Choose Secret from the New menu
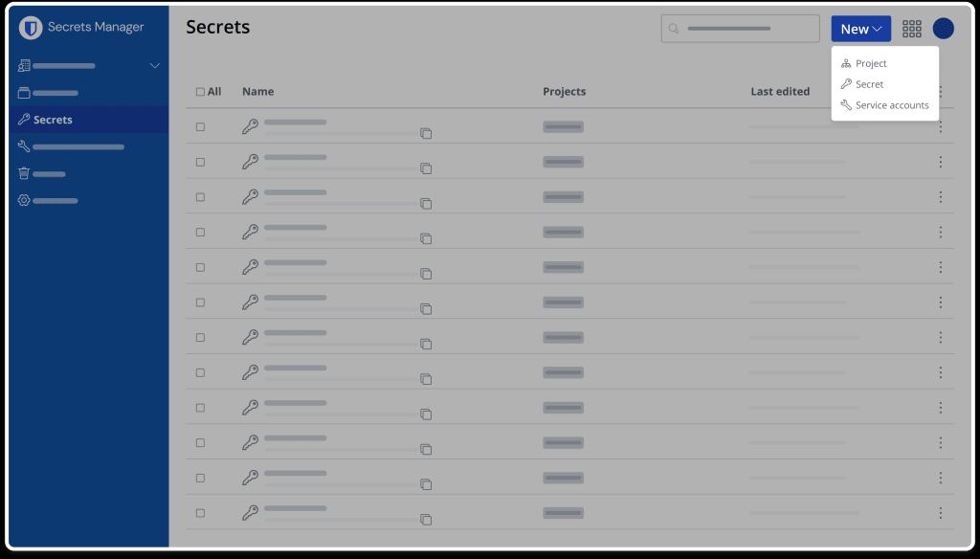This screenshot has height=559, width=980. pyautogui.click(x=869, y=84)
